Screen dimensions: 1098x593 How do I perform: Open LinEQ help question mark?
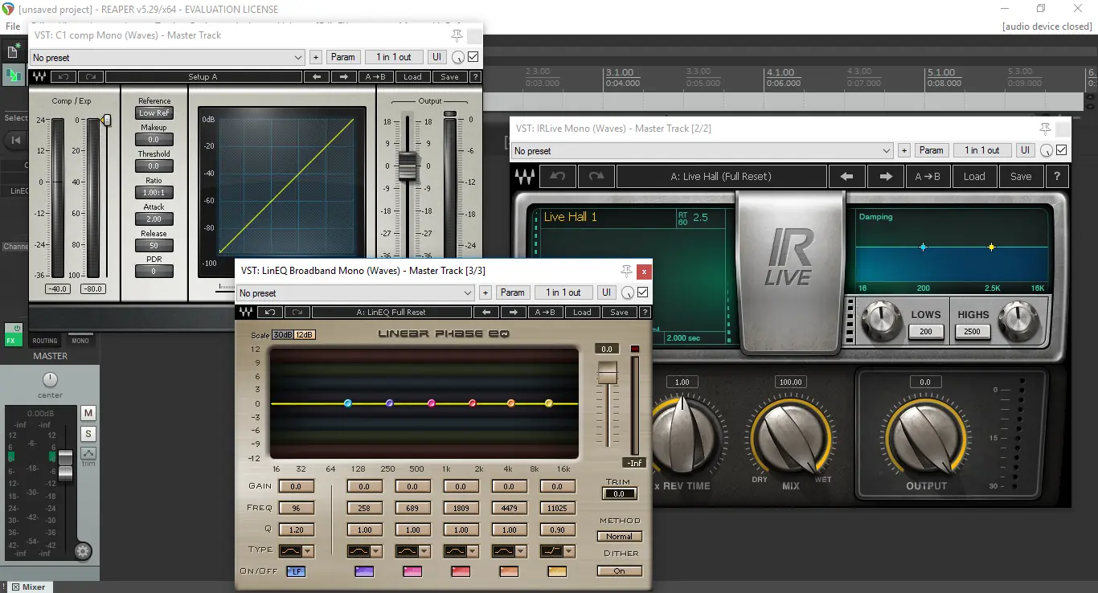[644, 312]
